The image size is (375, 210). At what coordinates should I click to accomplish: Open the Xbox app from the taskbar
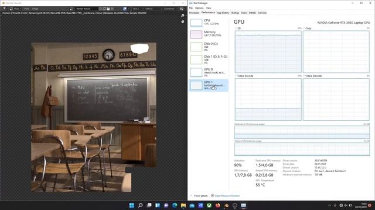pos(209,205)
